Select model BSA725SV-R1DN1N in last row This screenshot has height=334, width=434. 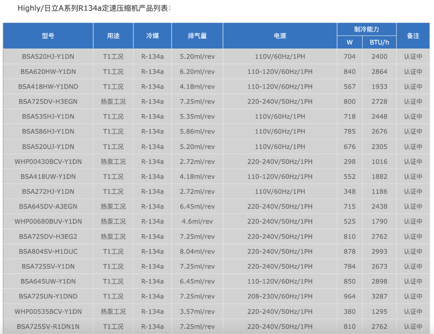[48, 327]
